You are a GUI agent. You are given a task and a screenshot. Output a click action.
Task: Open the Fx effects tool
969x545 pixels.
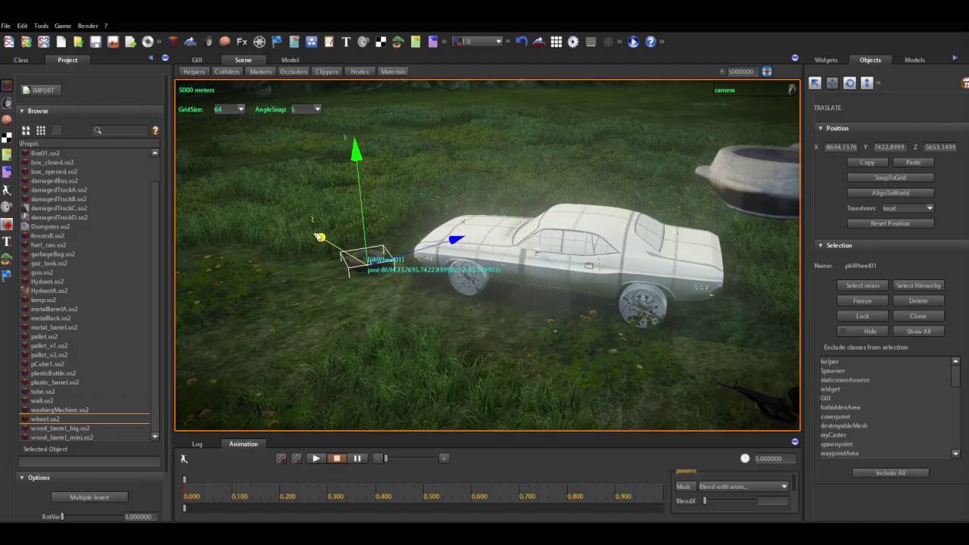(x=241, y=42)
